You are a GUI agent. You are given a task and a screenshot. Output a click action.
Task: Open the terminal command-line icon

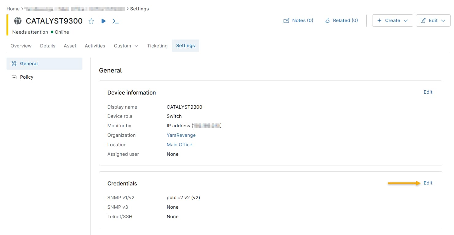[x=115, y=21]
